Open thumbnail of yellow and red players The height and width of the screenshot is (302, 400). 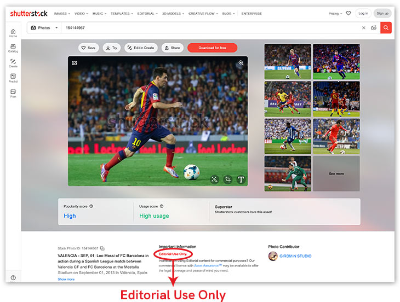pyautogui.click(x=288, y=99)
